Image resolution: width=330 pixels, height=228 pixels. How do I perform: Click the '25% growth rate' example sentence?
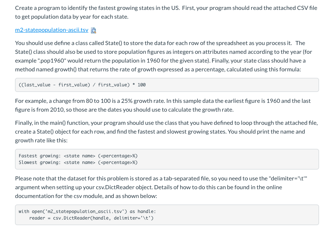tap(163, 101)
